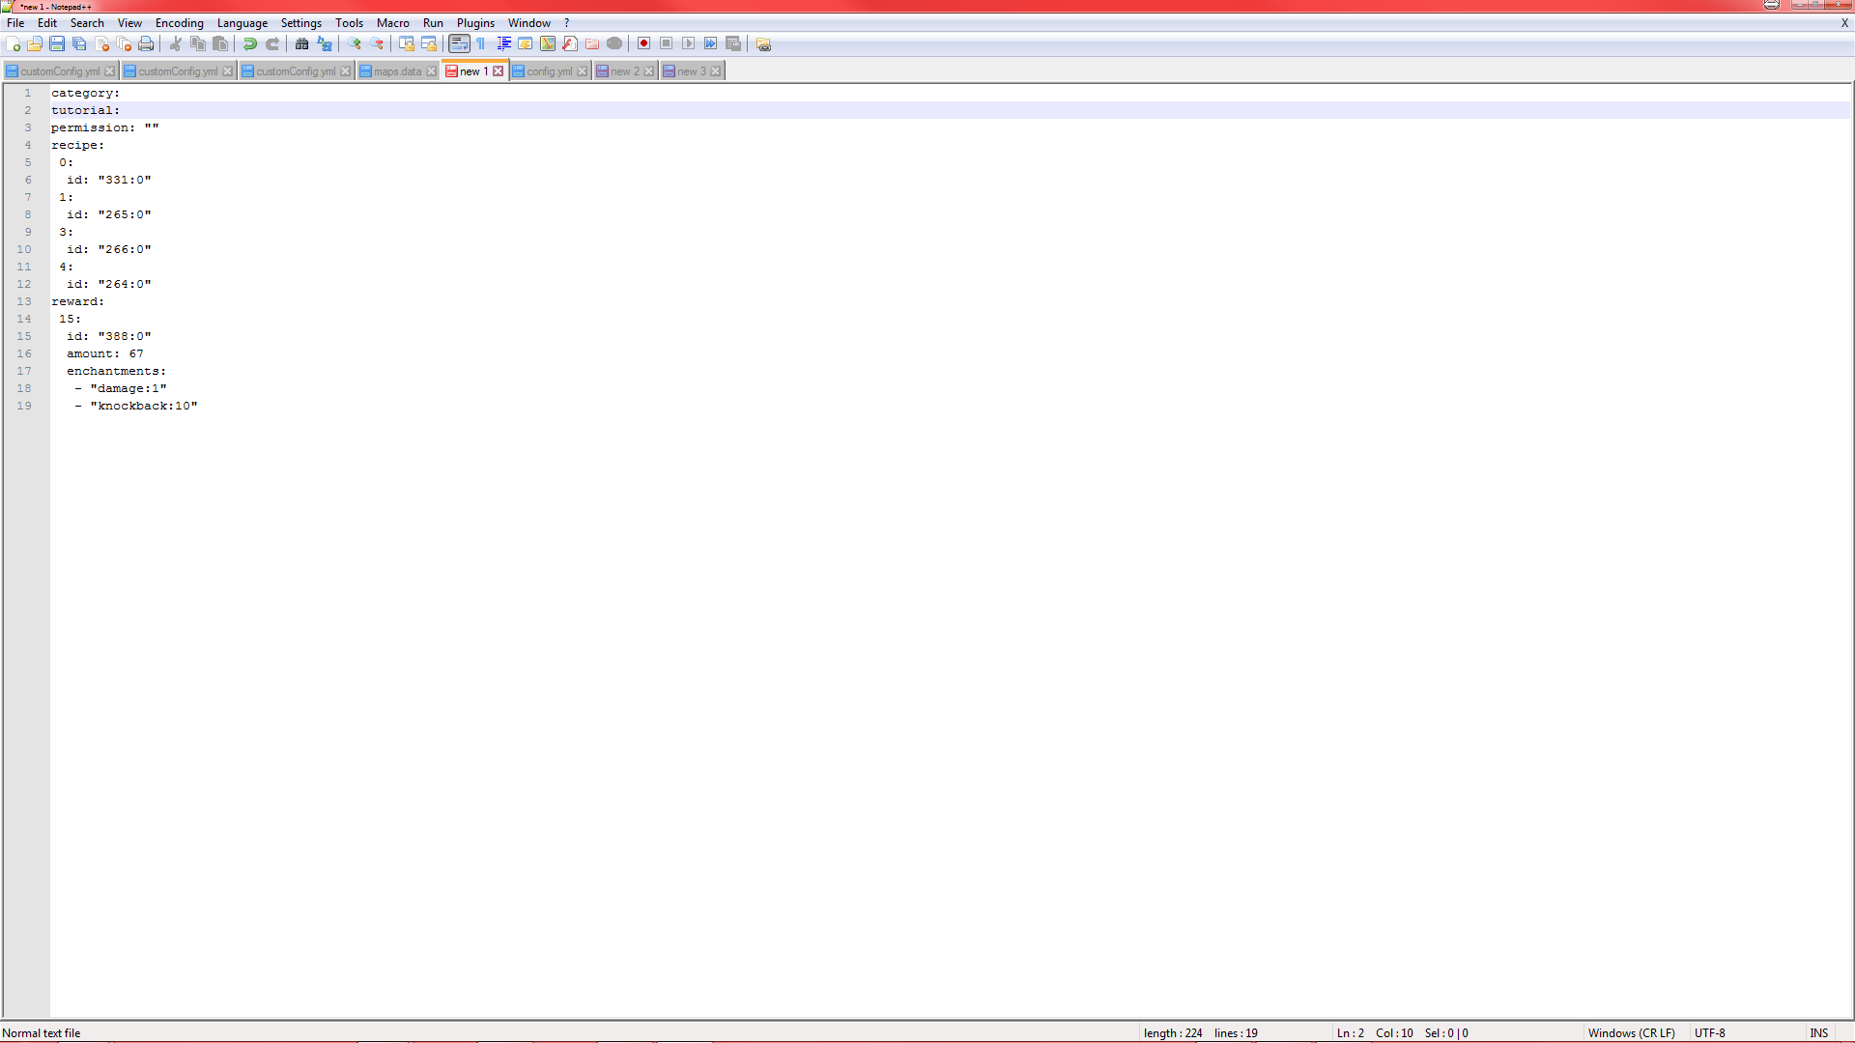Click INS mode in status bar
This screenshot has width=1855, height=1043.
[1819, 1033]
